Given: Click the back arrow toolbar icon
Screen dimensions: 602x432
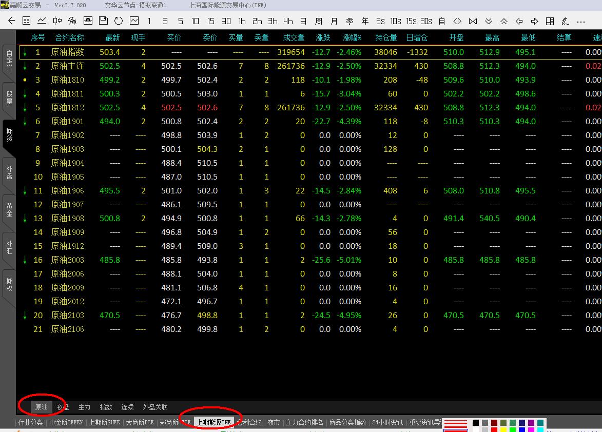Looking at the screenshot, I should [11, 21].
